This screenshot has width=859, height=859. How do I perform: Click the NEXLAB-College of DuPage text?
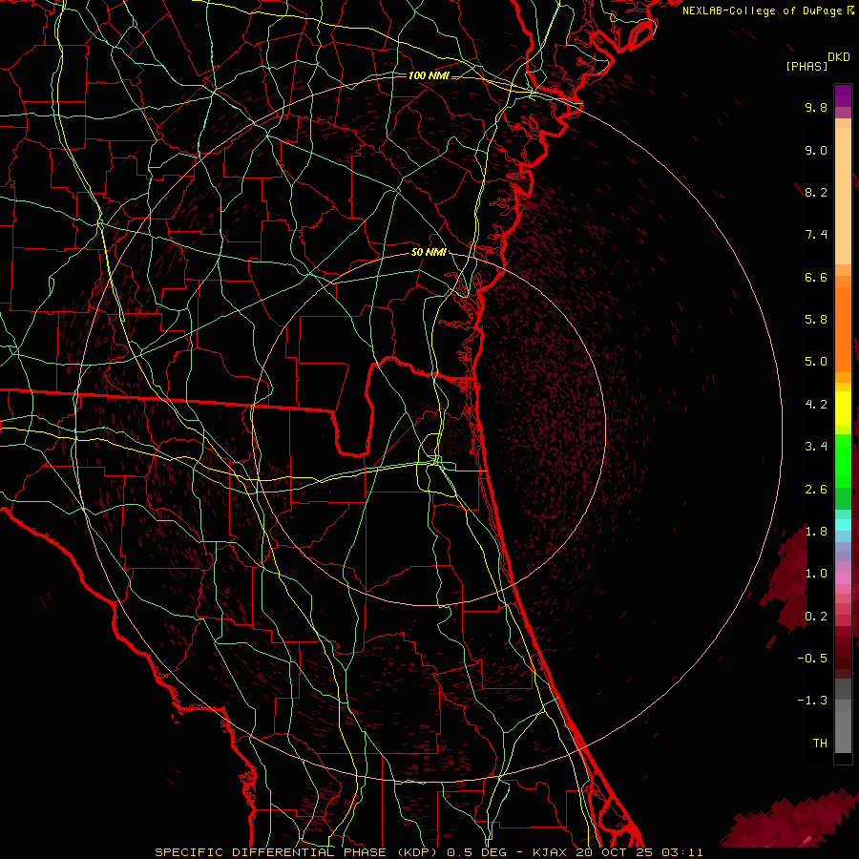point(762,10)
